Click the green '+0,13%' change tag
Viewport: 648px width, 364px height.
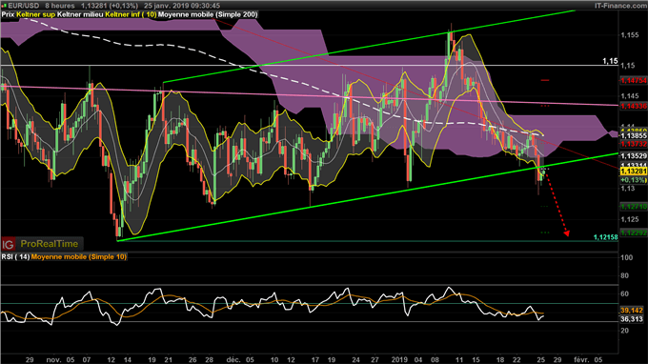click(x=633, y=180)
